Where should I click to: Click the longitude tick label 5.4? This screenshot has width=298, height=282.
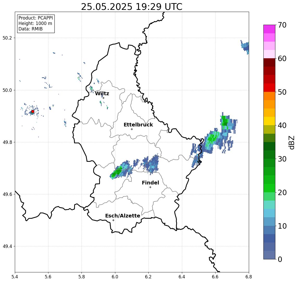point(15,277)
